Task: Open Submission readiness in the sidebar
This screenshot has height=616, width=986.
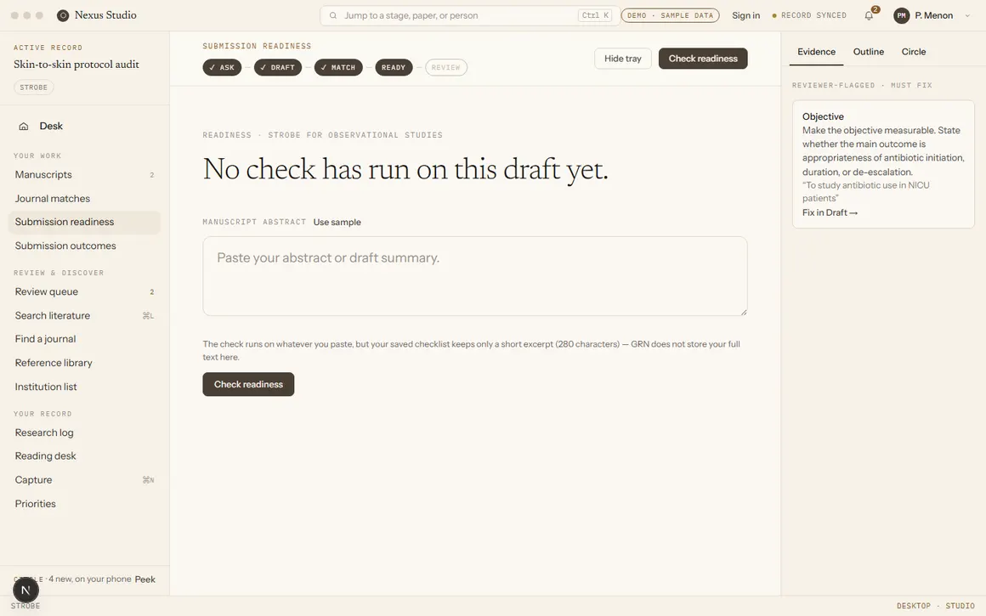Action: (84, 222)
